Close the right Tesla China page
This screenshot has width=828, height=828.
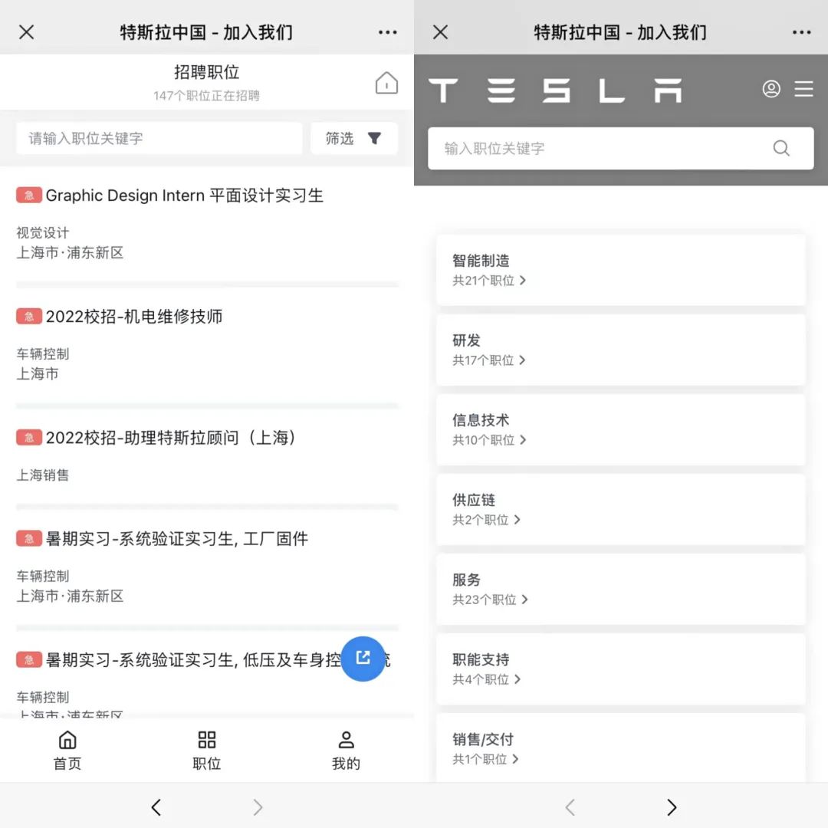click(x=440, y=32)
